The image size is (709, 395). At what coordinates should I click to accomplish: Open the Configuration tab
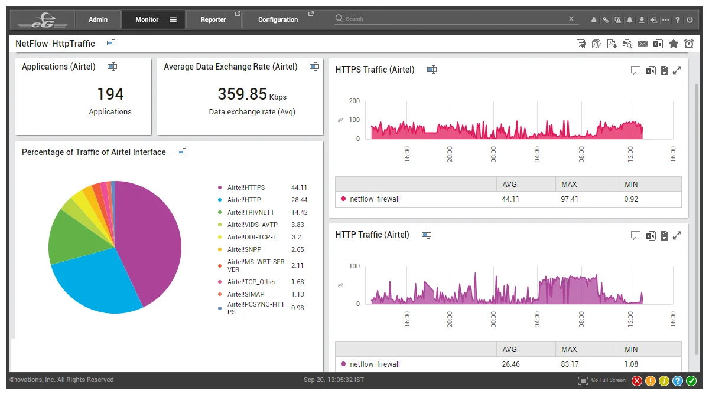pos(278,19)
